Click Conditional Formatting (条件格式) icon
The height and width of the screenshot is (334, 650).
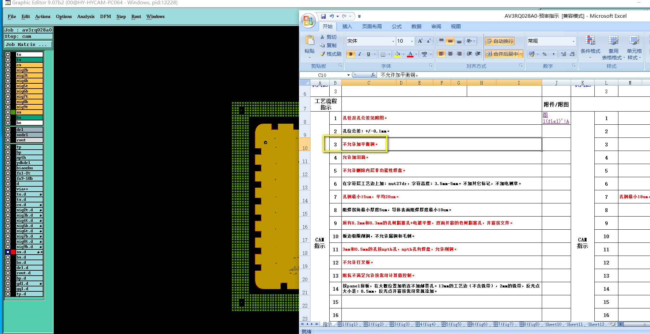590,40
